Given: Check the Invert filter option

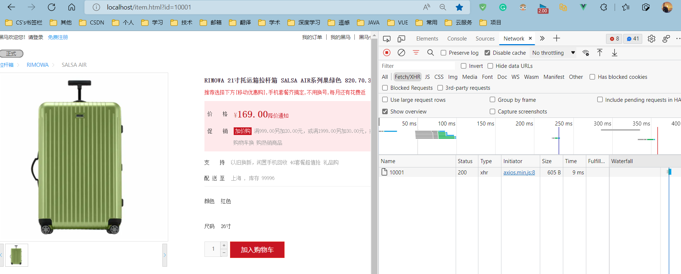Looking at the screenshot, I should point(463,66).
